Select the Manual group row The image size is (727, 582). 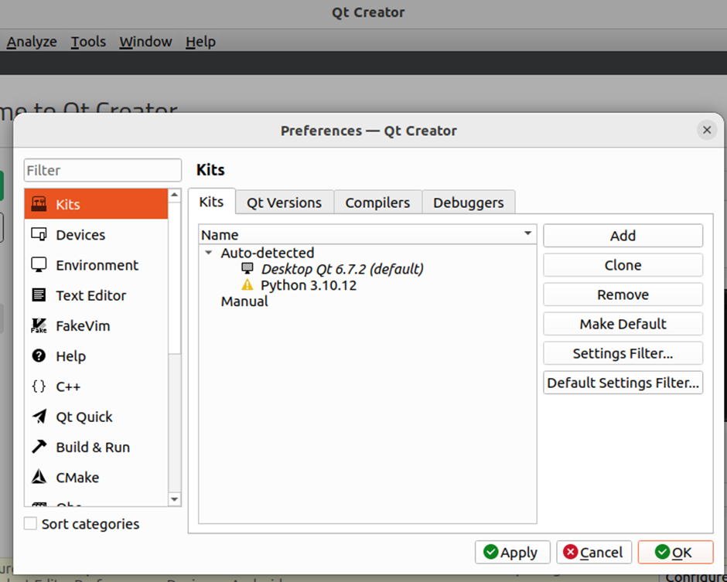[244, 301]
